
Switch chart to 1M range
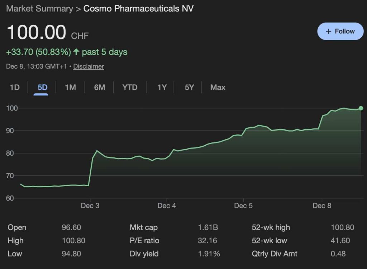point(70,87)
